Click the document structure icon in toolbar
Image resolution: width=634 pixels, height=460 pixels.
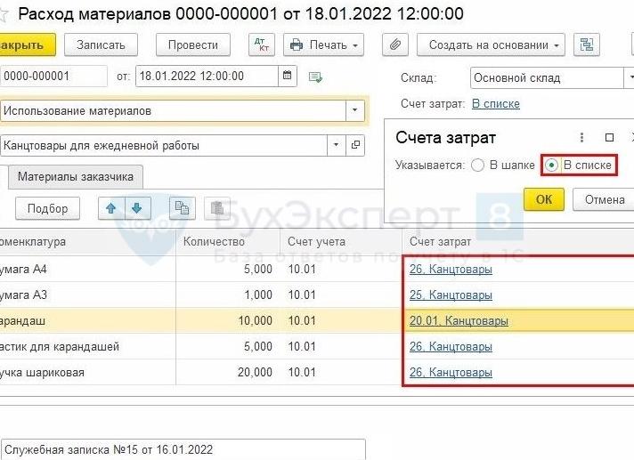click(x=586, y=44)
